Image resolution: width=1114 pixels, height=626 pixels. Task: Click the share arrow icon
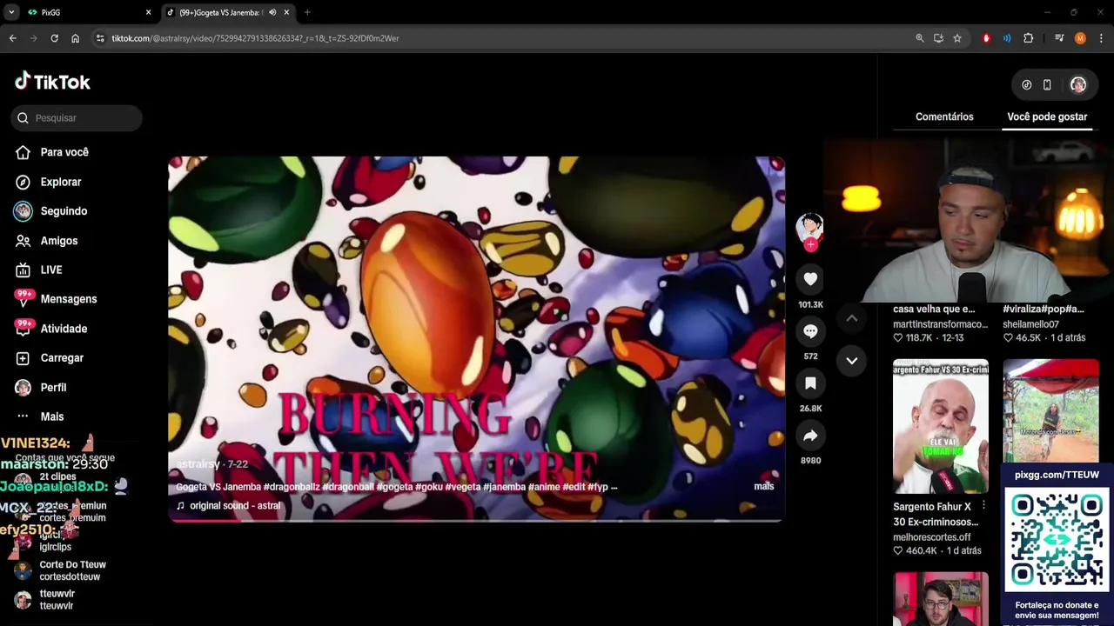click(810, 436)
